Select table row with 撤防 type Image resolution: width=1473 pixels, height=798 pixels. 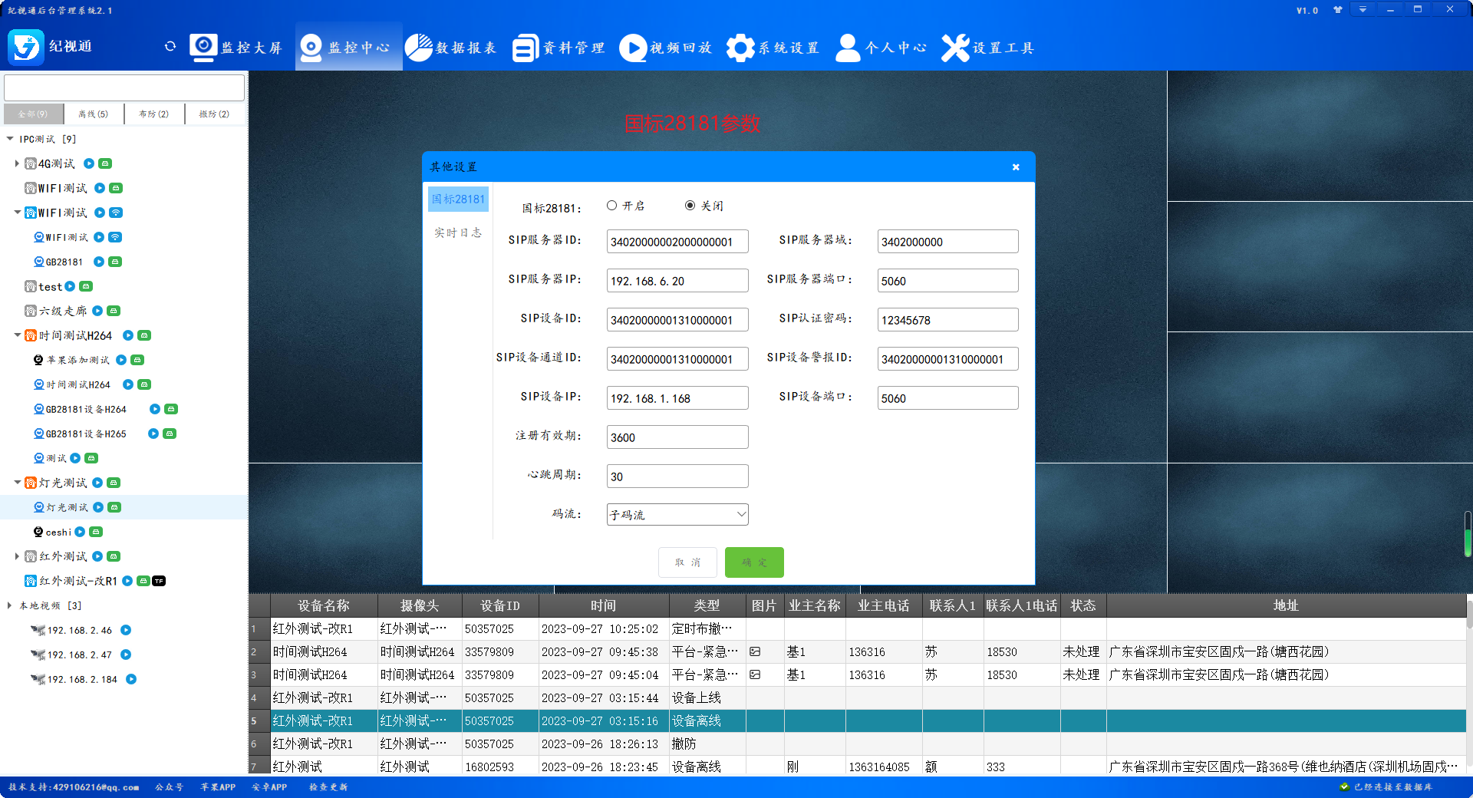[857, 744]
